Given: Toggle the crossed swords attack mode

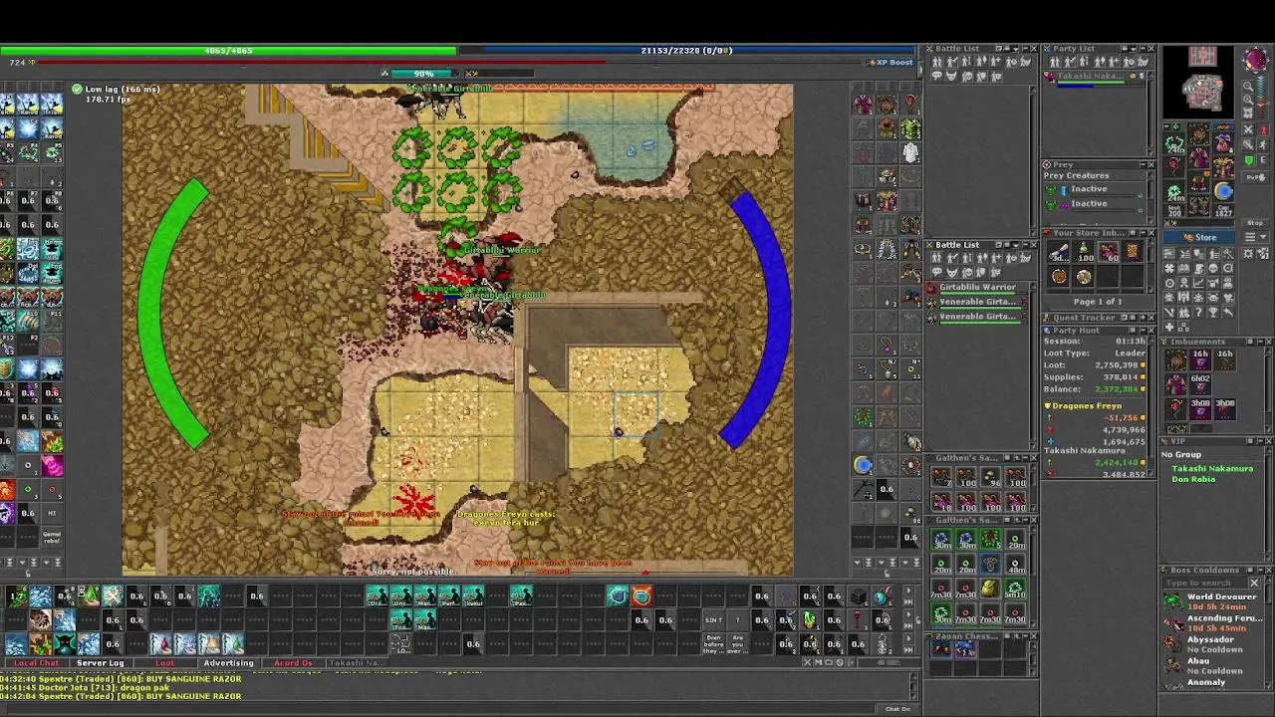Looking at the screenshot, I should [1249, 129].
